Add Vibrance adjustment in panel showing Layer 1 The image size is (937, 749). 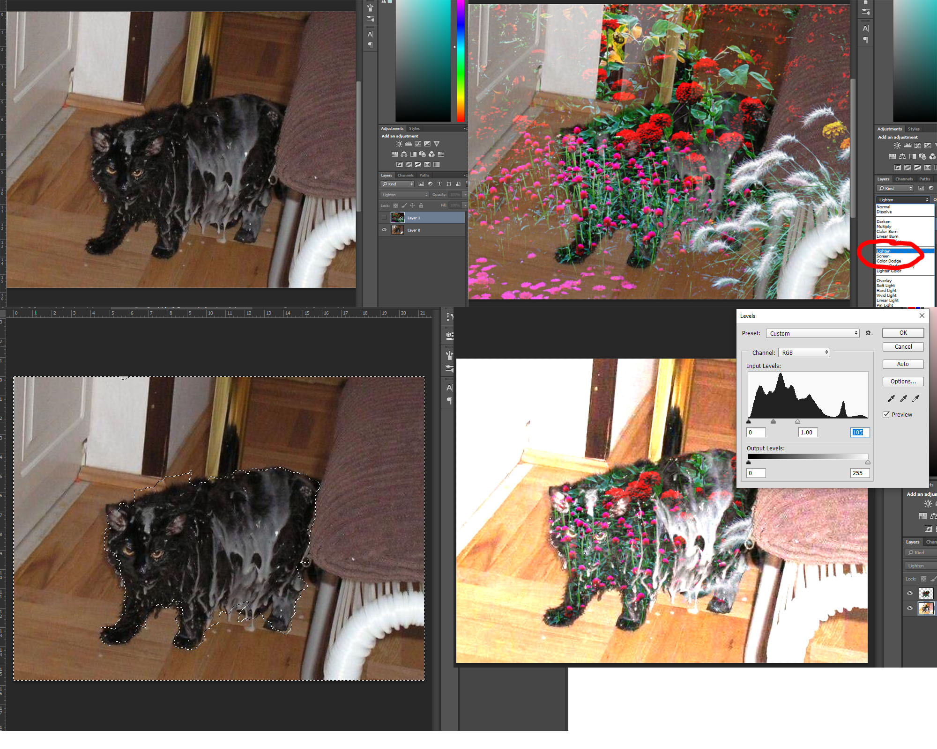point(437,144)
